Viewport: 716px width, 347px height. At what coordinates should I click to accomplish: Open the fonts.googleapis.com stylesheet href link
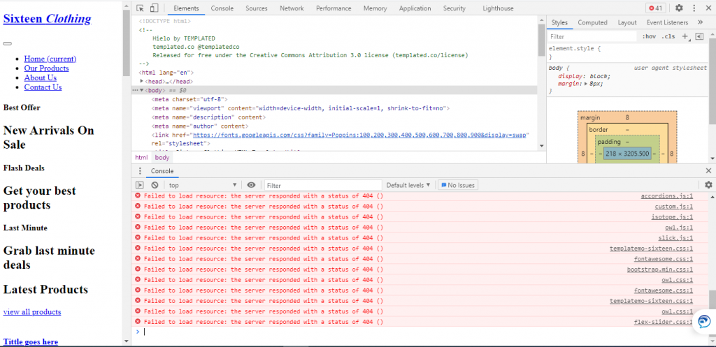361,135
